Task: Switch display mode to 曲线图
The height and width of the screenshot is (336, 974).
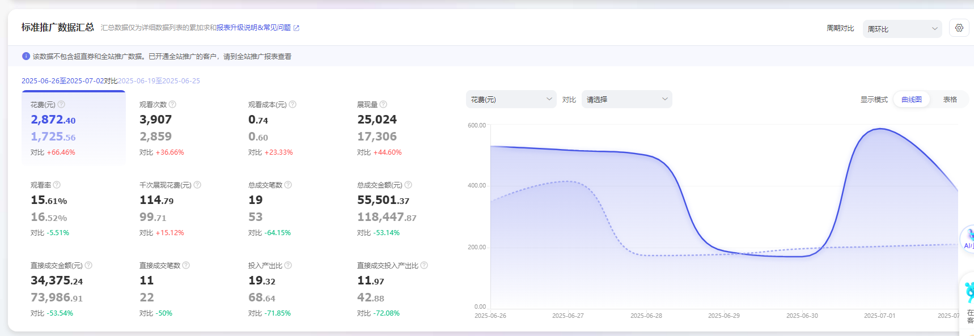Action: pos(911,99)
